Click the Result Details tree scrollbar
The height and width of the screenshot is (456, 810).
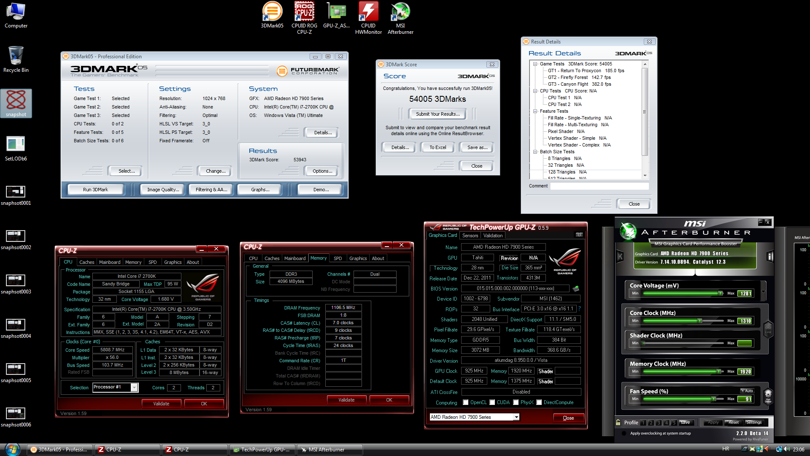pyautogui.click(x=645, y=120)
